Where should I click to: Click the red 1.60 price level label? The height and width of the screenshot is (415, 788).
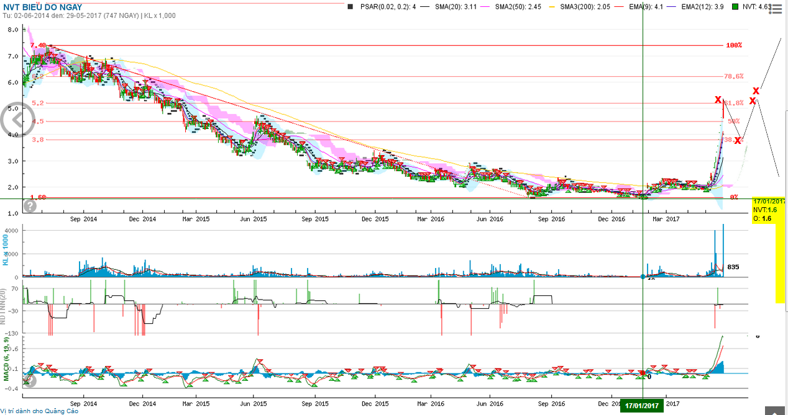pyautogui.click(x=38, y=197)
